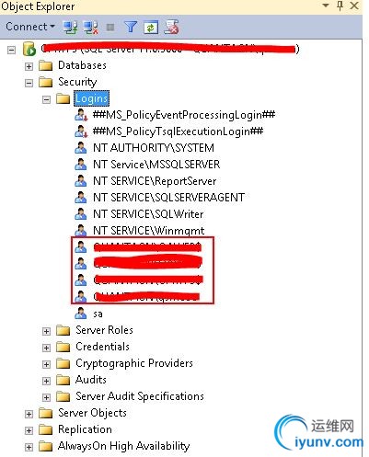
Task: Select the Databases tree item
Action: tap(82, 65)
